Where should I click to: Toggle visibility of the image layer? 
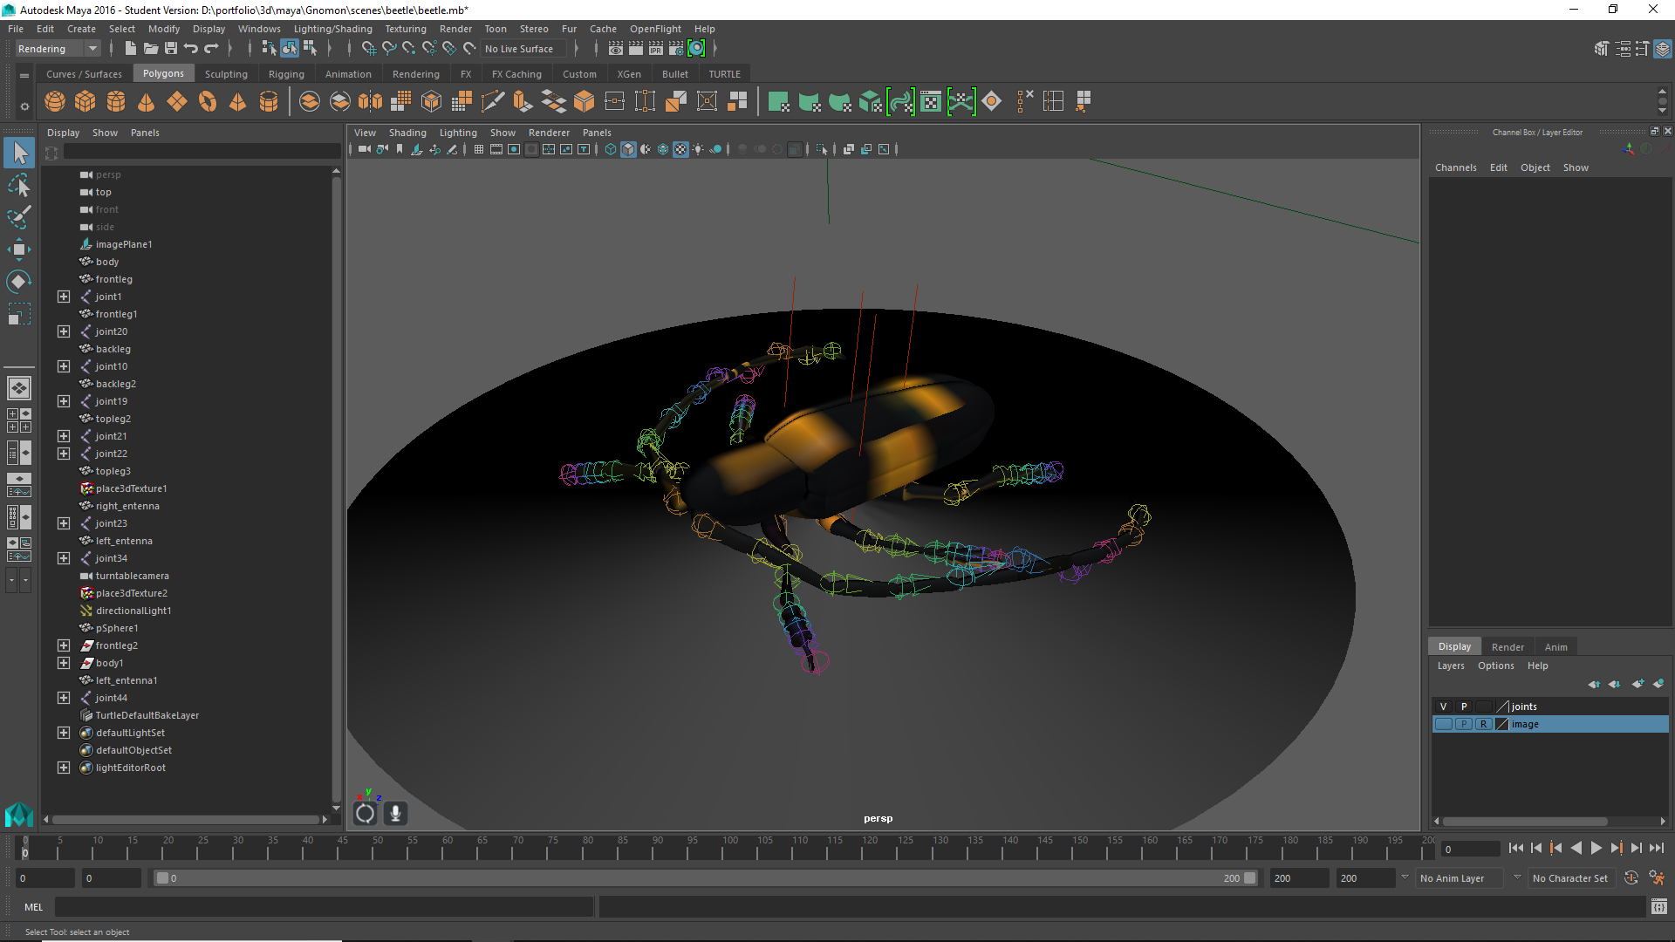[x=1444, y=724]
